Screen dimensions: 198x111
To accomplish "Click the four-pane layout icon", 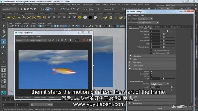I will (x=3, y=75).
